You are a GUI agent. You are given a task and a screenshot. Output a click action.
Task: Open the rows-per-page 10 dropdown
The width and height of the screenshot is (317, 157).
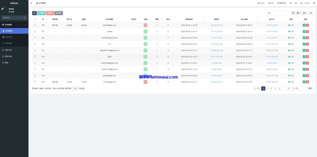coord(75,88)
